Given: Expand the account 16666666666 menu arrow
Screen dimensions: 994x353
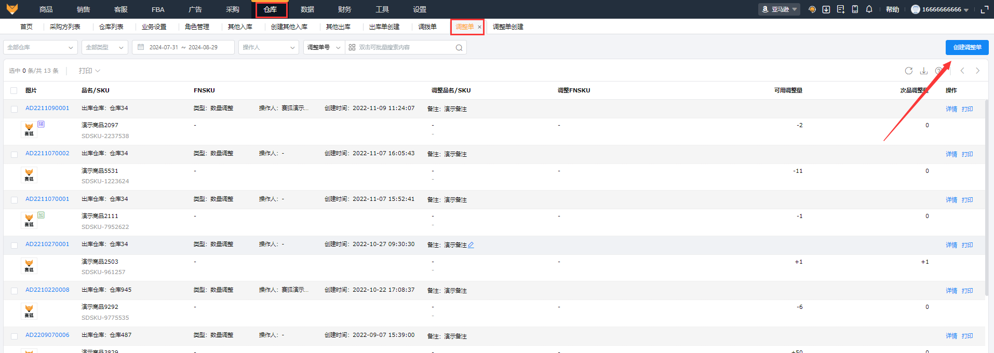Looking at the screenshot, I should 966,10.
